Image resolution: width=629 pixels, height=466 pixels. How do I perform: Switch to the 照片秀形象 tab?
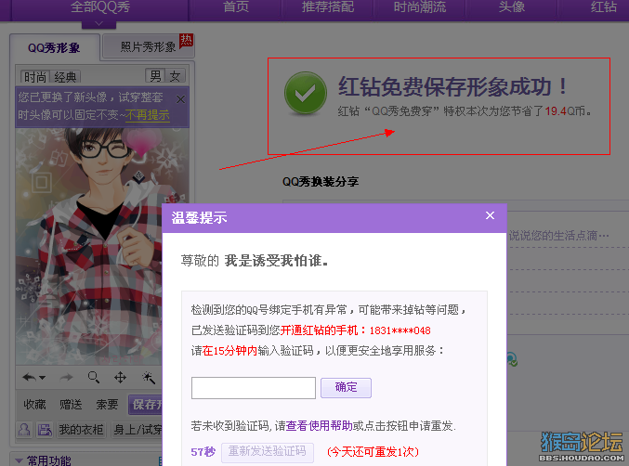[148, 47]
